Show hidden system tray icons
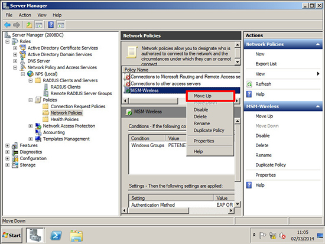This screenshot has width=325, height=244. click(x=254, y=235)
